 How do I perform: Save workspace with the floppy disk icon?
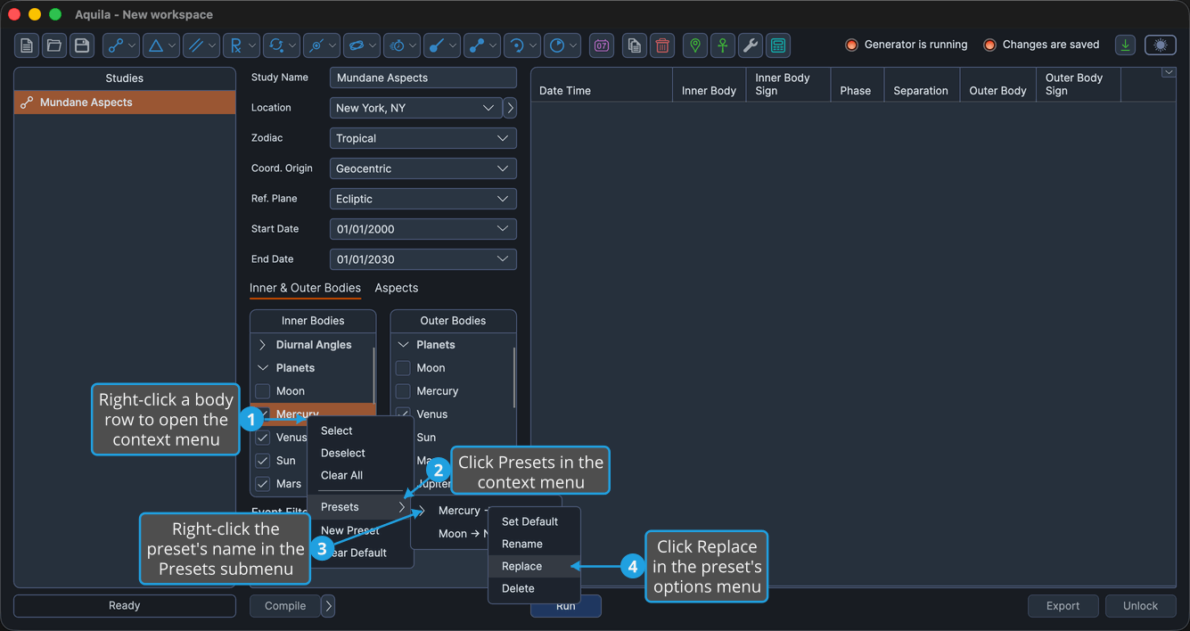click(82, 45)
